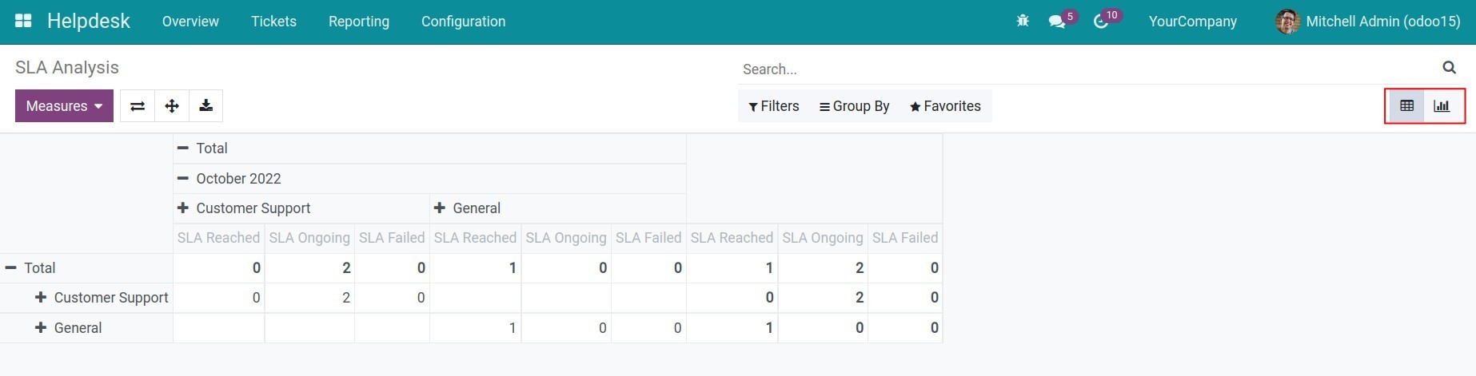Open the Reporting menu

coord(358,22)
